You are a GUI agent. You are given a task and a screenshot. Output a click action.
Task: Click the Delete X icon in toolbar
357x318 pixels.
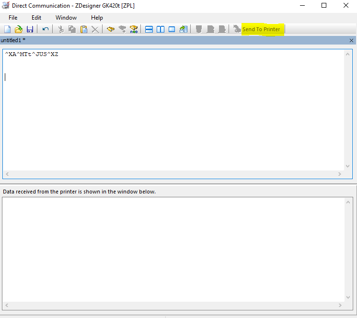95,29
